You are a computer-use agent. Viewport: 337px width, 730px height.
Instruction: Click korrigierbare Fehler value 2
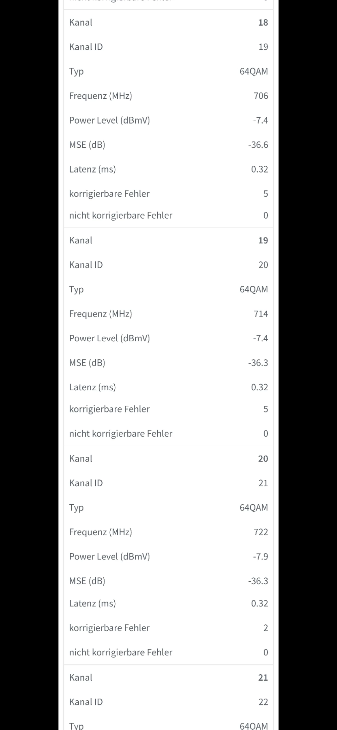tap(266, 628)
